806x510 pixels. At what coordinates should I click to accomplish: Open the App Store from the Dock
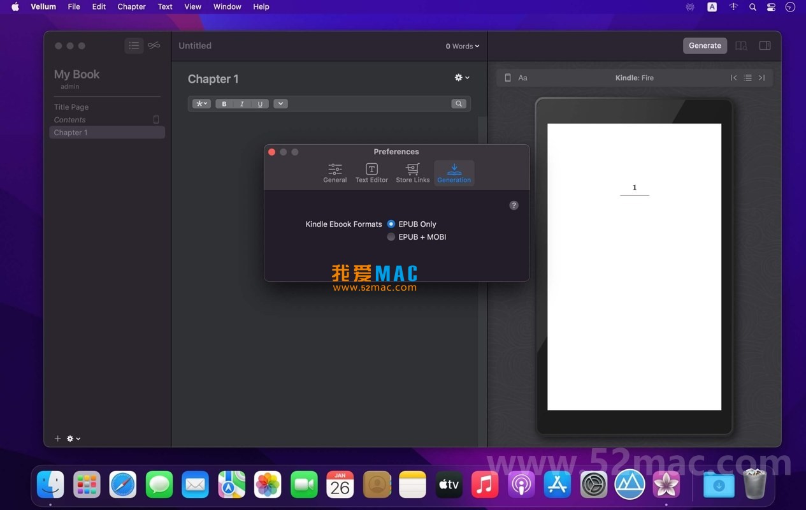[558, 485]
